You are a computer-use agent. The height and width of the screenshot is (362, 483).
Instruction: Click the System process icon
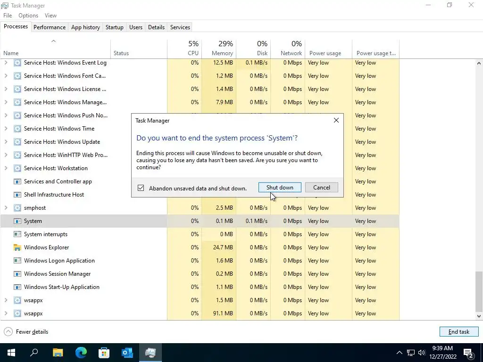[x=17, y=222]
